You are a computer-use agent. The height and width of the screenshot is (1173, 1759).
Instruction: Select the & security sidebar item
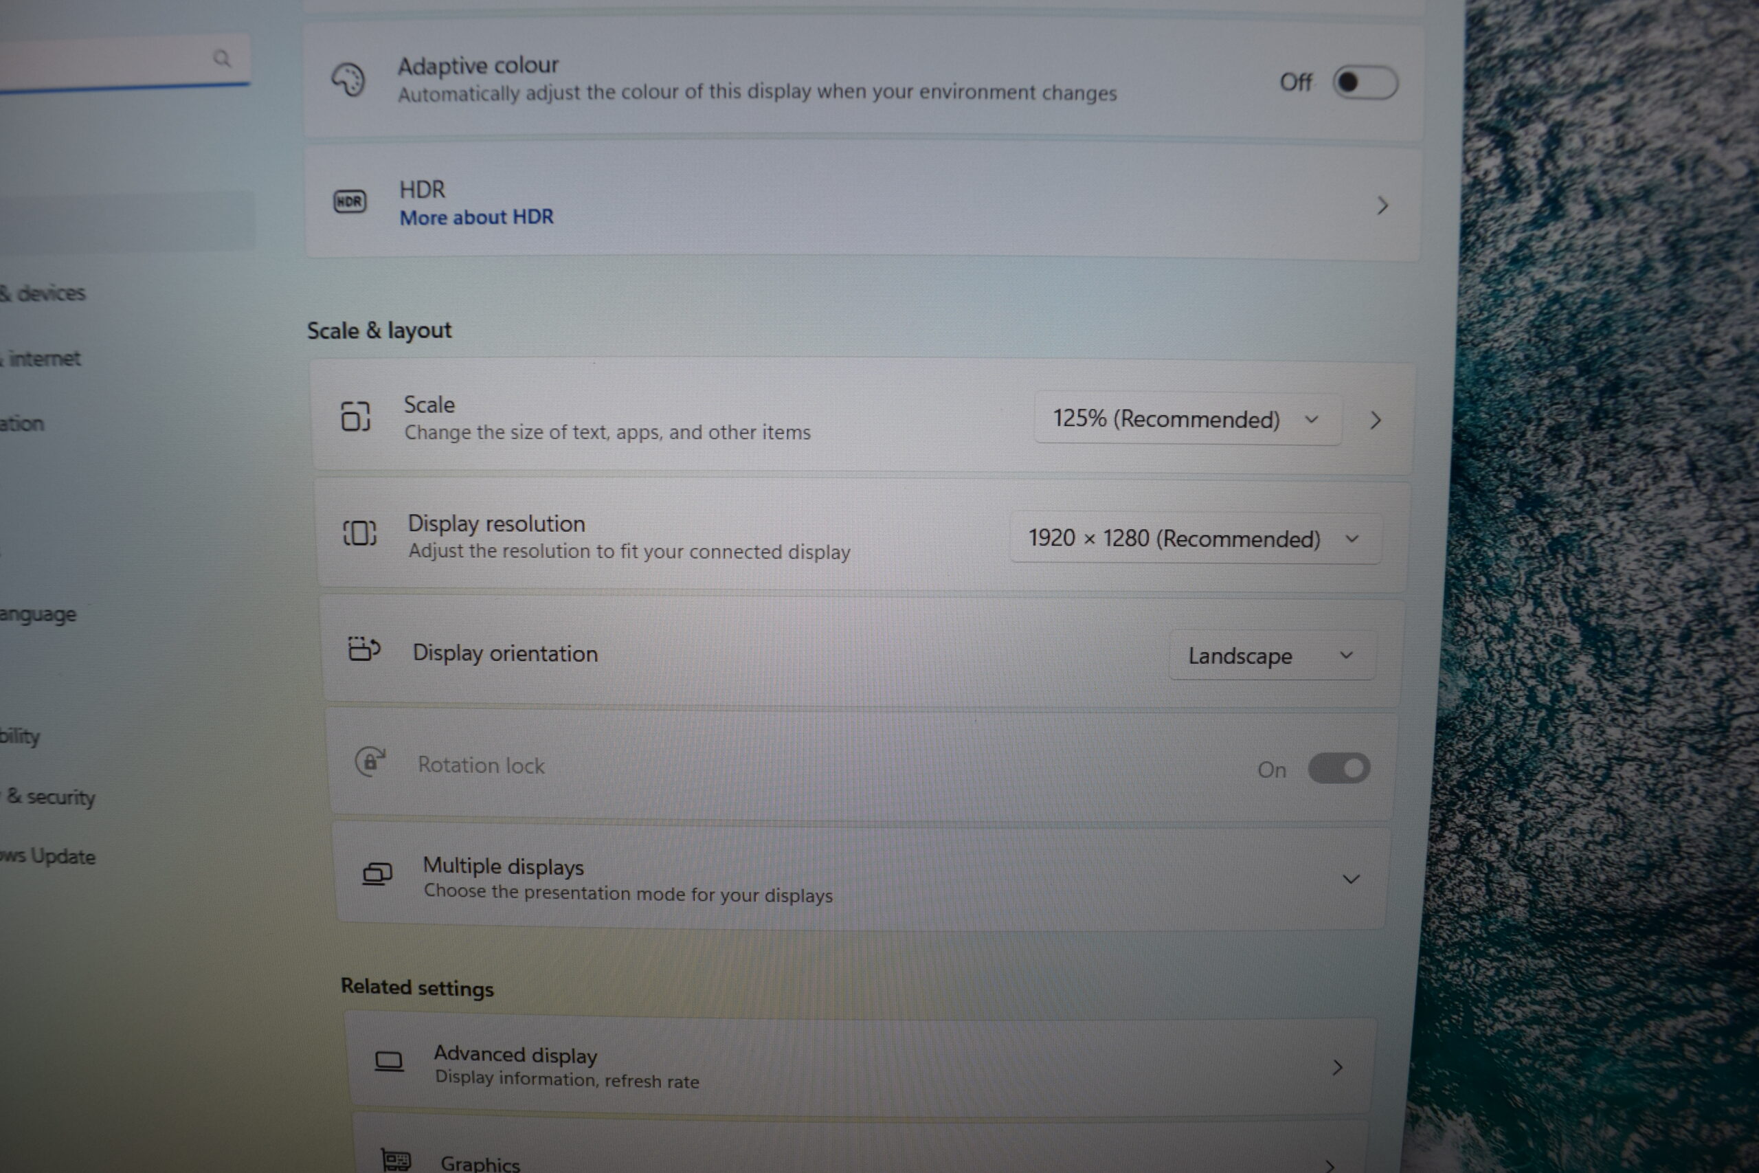point(51,796)
